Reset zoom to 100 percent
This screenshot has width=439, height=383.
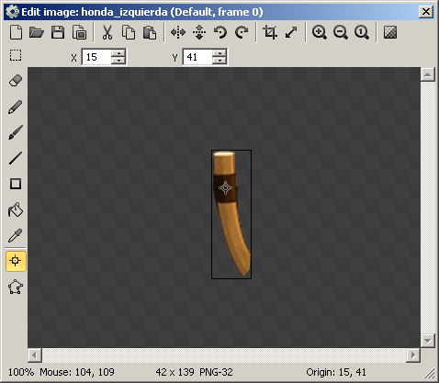[362, 32]
